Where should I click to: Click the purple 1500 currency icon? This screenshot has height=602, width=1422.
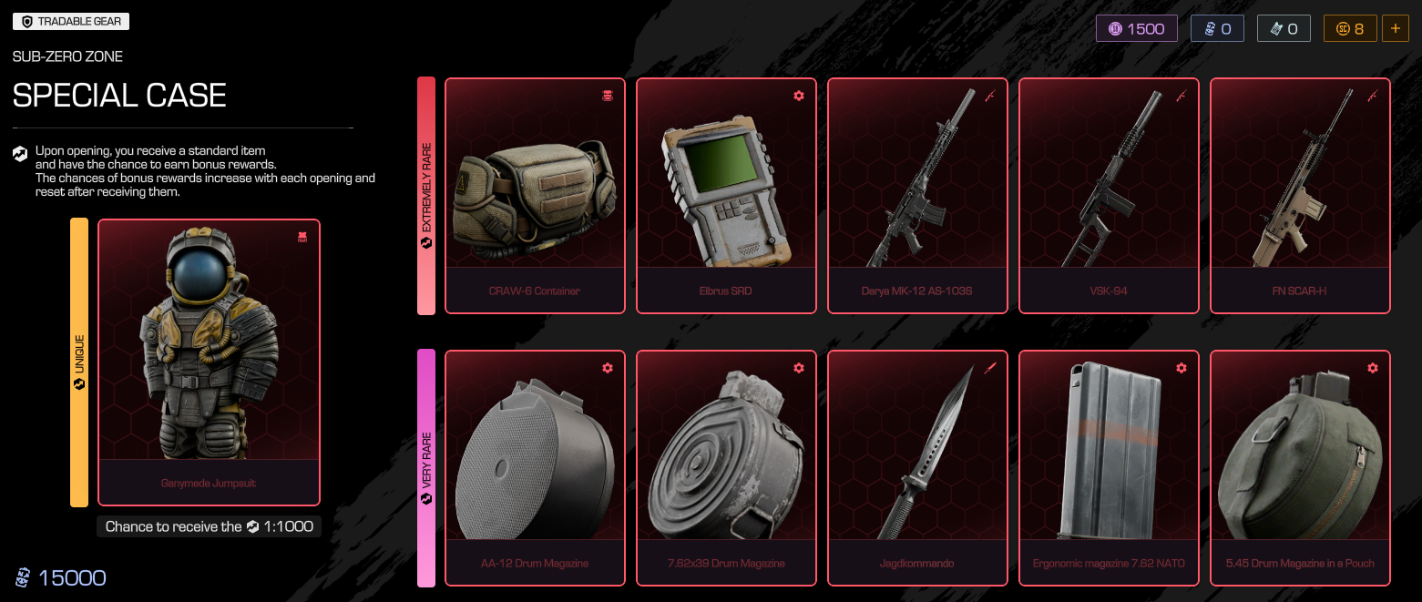1115,29
